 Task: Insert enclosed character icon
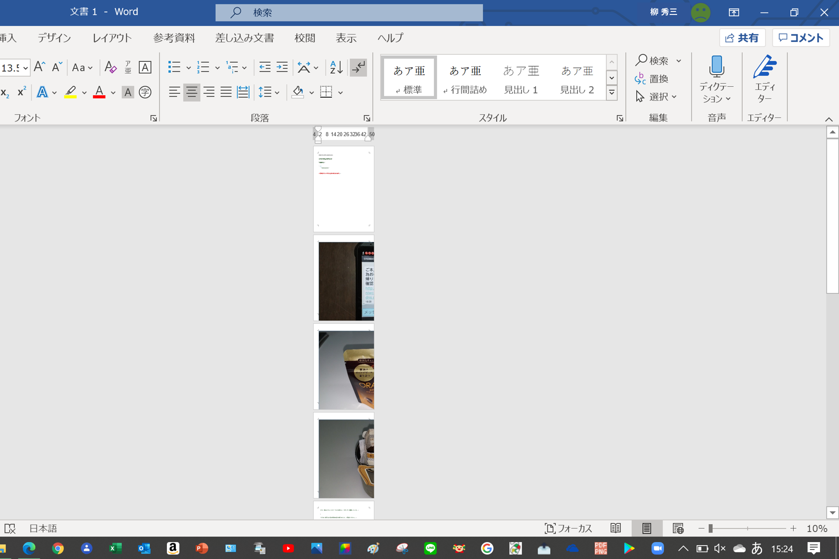click(145, 92)
